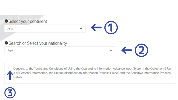Click the consent terms text paragraph
This screenshot has height=100, width=178.
coord(92,73)
